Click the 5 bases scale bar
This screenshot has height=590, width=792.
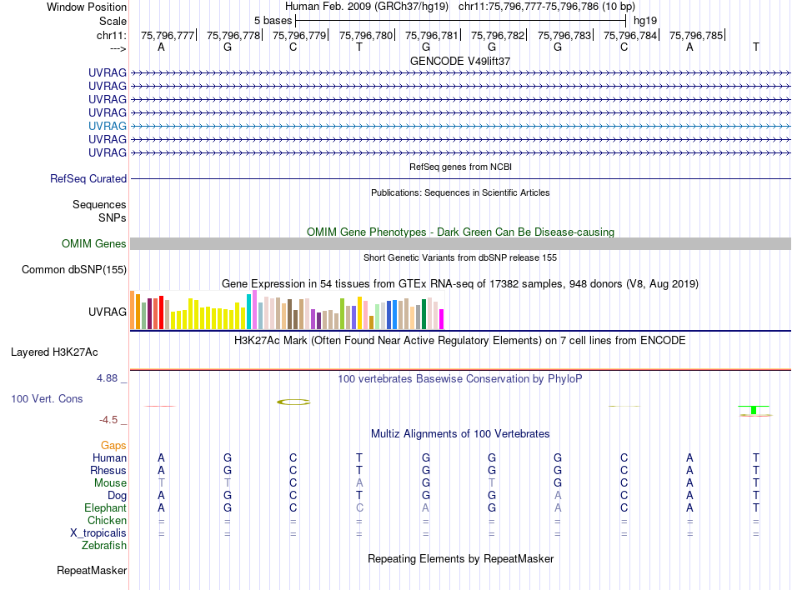(460, 20)
